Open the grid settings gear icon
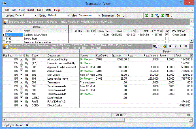This screenshot has width=196, height=129. click(167, 16)
